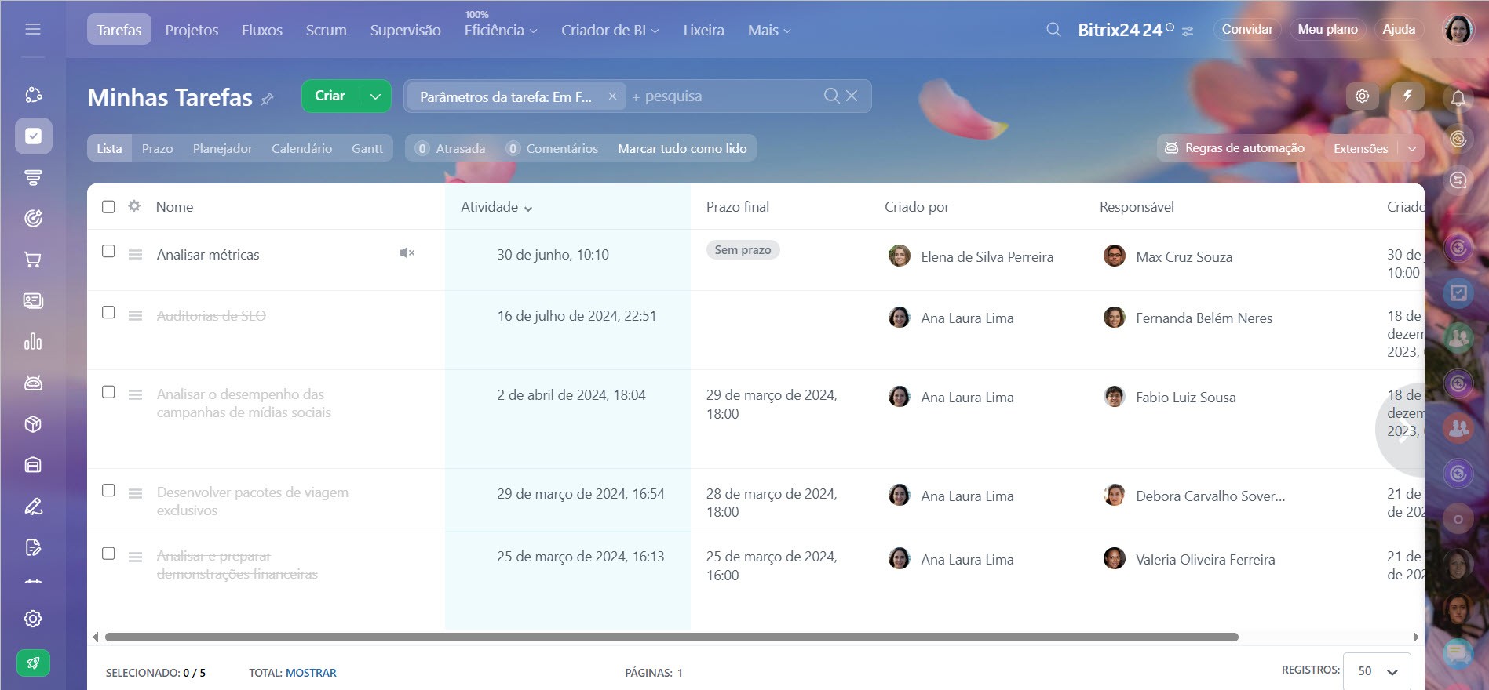This screenshot has width=1489, height=690.
Task: Open the Supervisão tab
Action: point(405,30)
